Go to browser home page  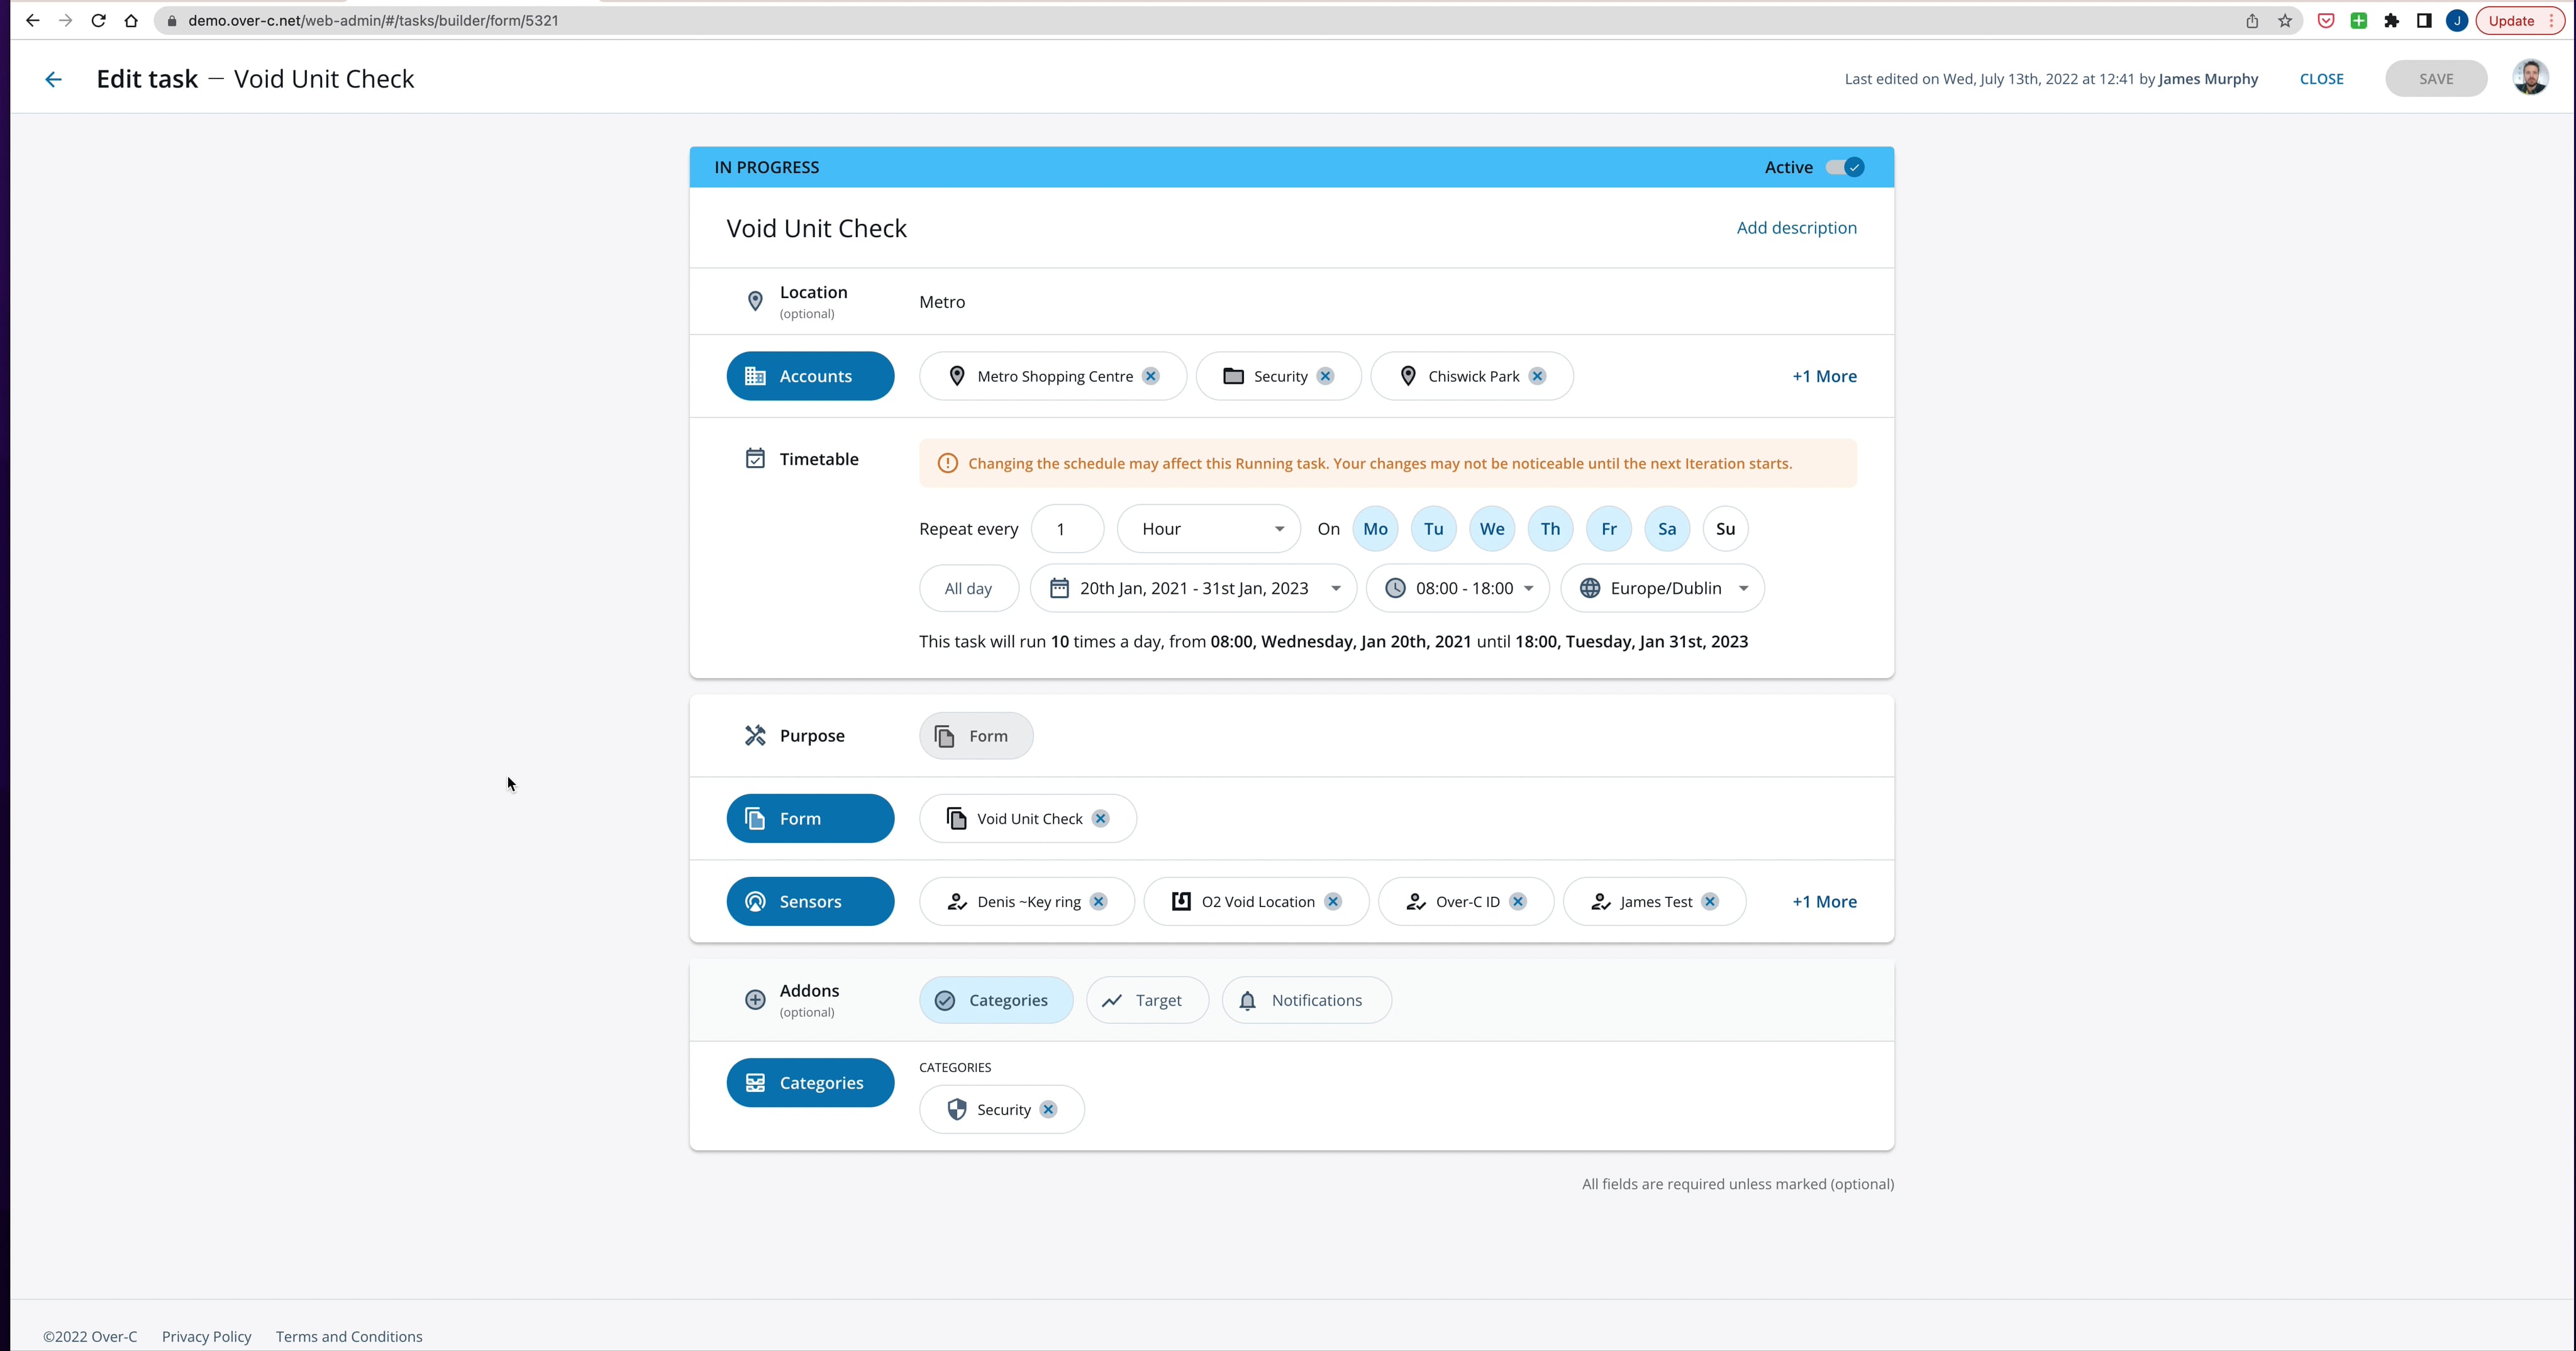pyautogui.click(x=131, y=20)
